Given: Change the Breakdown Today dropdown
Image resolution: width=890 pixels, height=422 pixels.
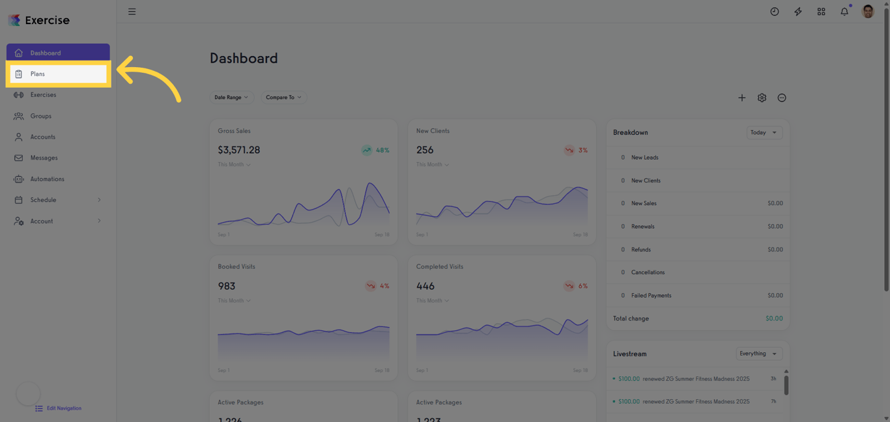Looking at the screenshot, I should [764, 132].
